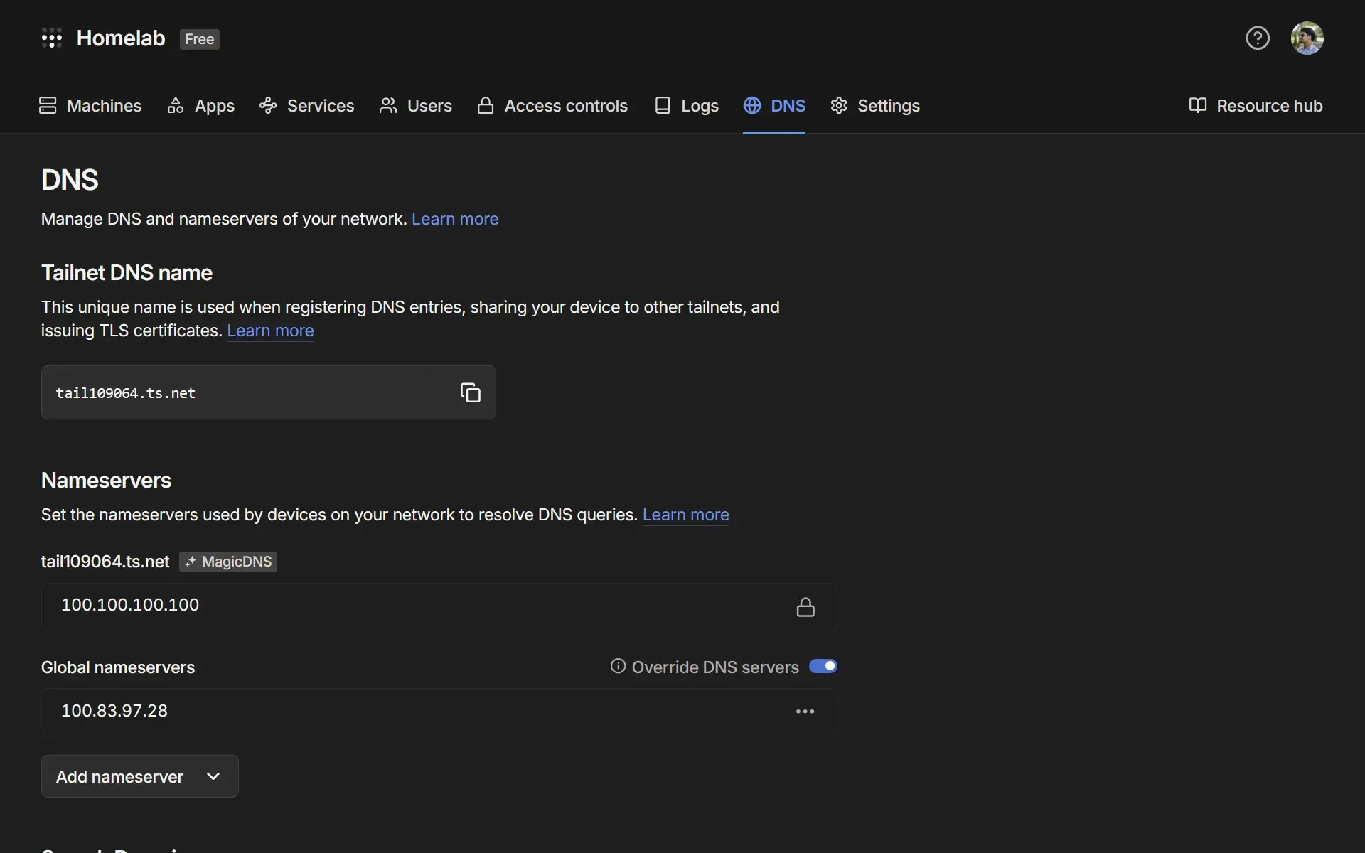The height and width of the screenshot is (853, 1365).
Task: Disable the Override DNS servers toggle
Action: click(823, 666)
